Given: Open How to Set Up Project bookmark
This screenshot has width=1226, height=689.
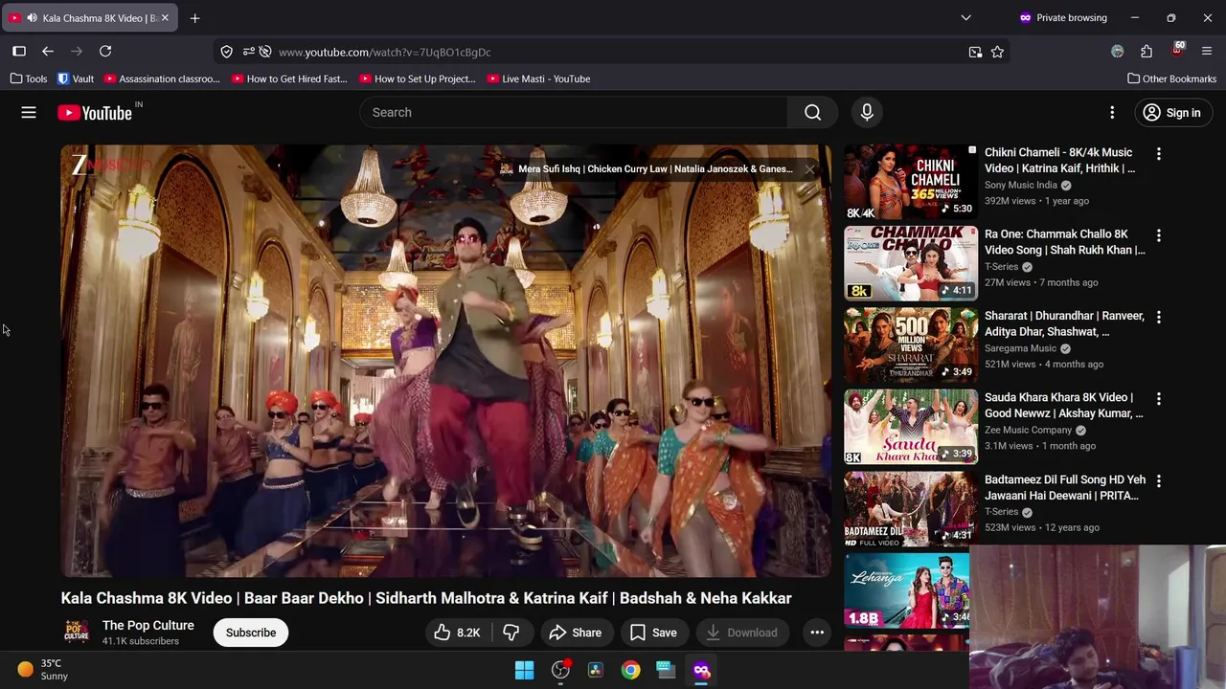Looking at the screenshot, I should coord(418,79).
